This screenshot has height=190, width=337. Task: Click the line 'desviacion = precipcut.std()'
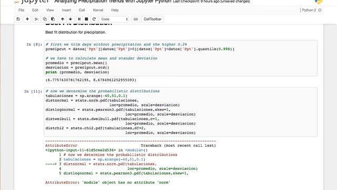77,68
